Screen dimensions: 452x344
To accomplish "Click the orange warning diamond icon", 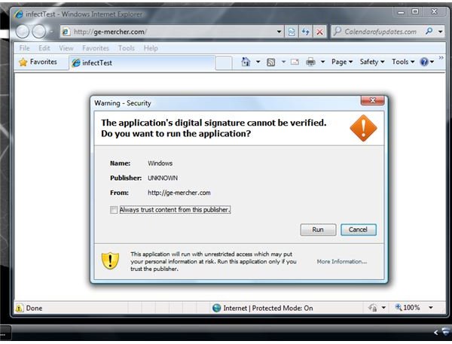I will (363, 128).
